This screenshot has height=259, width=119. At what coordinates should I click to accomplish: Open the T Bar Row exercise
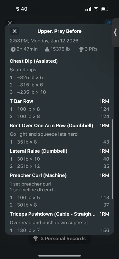[21, 101]
